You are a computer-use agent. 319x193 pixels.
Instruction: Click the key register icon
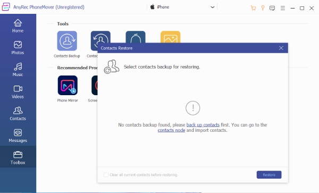coord(263,8)
